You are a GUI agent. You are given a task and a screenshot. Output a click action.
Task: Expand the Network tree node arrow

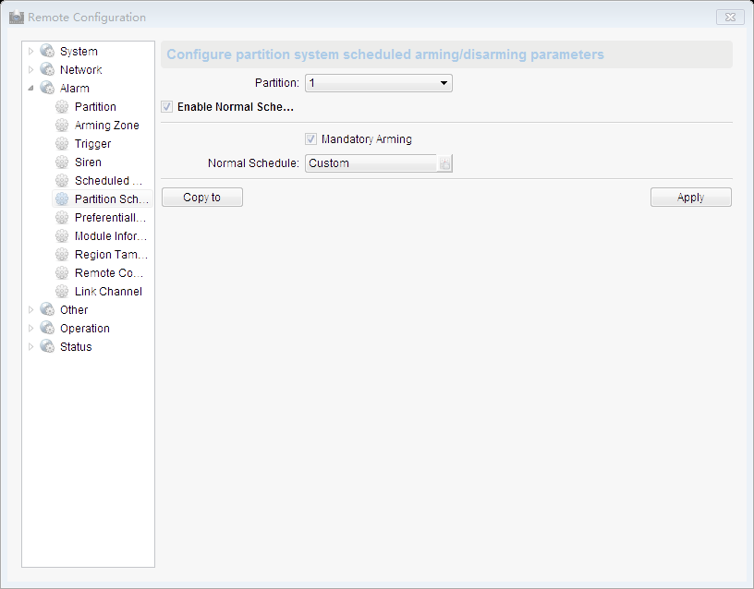(x=30, y=69)
